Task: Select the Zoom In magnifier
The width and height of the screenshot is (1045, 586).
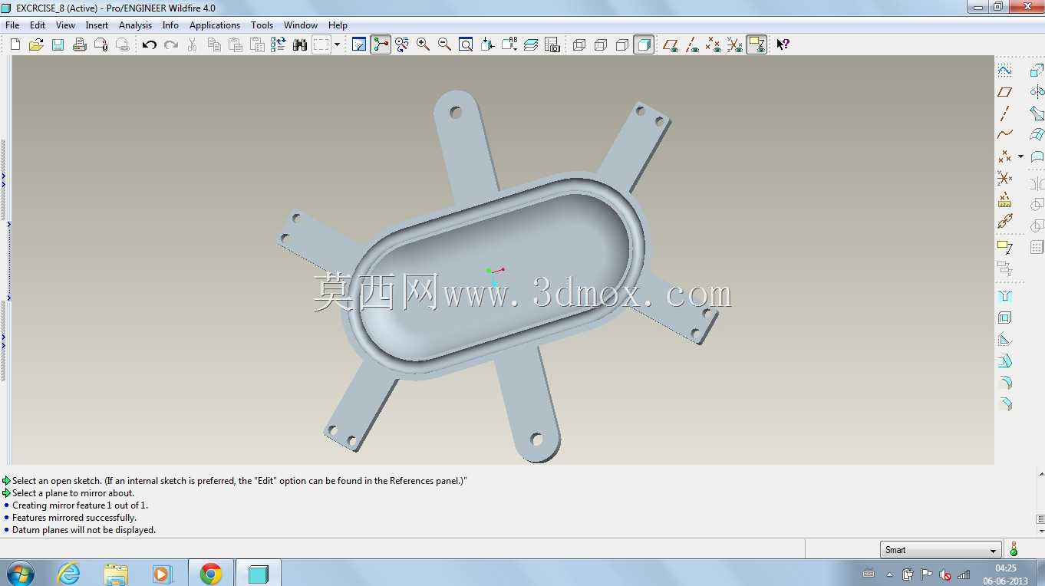Action: click(x=423, y=44)
